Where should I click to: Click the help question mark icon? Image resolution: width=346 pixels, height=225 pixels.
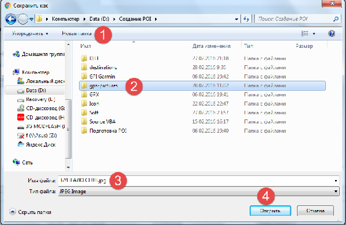(332, 33)
